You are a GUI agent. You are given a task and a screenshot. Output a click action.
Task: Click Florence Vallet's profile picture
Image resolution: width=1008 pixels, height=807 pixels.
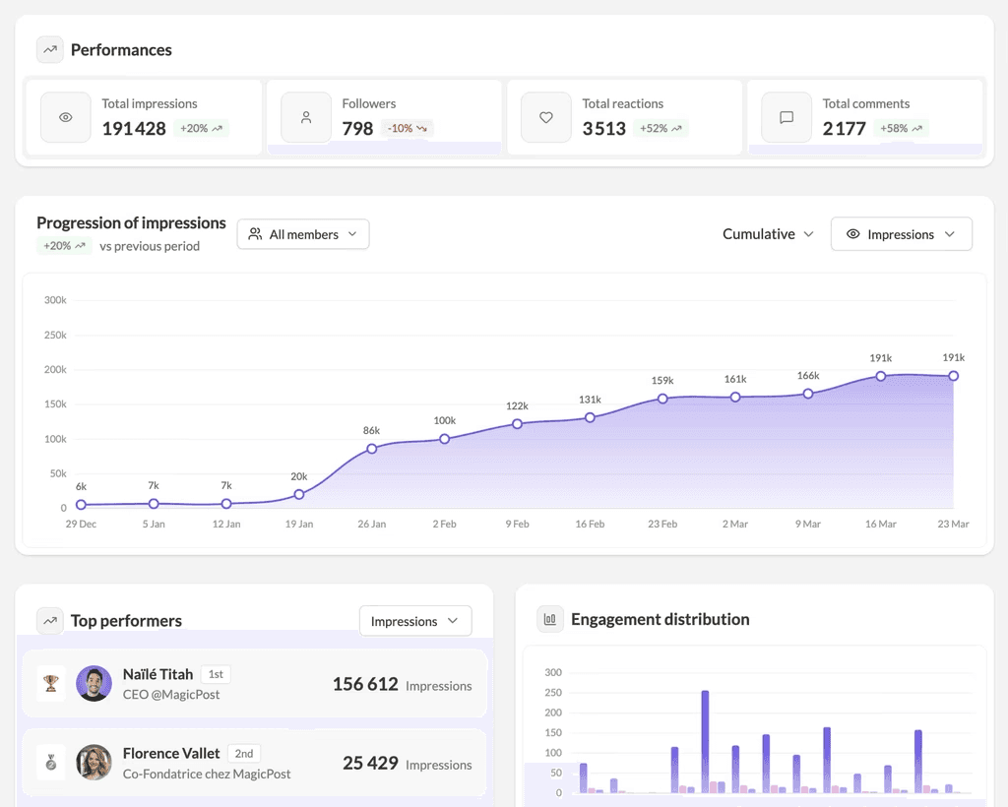[94, 763]
